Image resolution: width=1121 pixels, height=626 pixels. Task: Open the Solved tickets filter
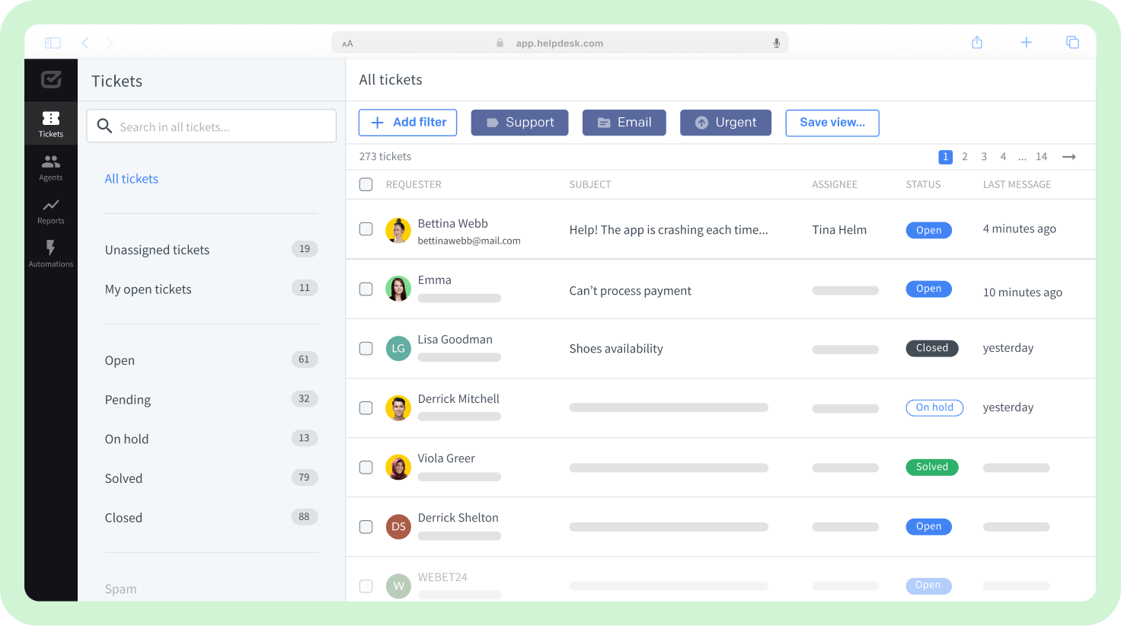click(123, 477)
